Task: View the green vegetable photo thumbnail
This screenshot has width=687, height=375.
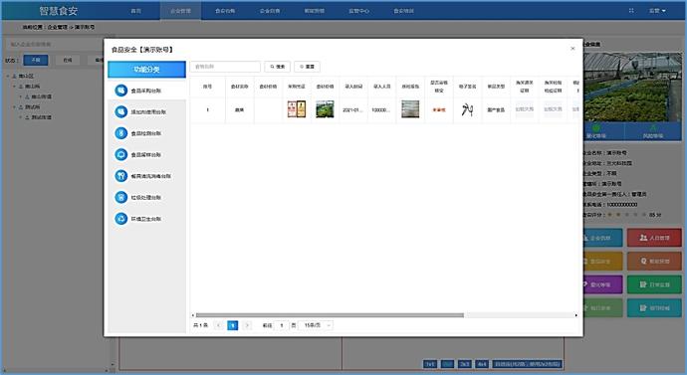Action: (326, 109)
